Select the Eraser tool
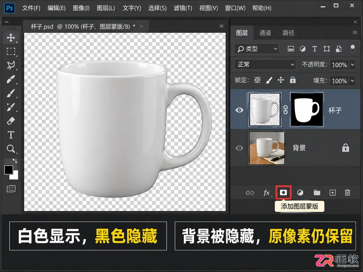 pos(11,121)
